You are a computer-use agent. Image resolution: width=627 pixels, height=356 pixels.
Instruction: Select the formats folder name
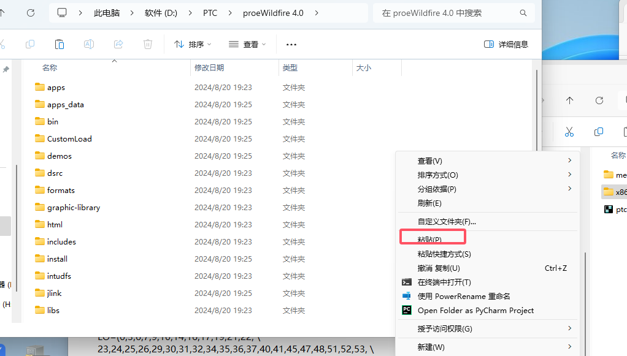[61, 190]
